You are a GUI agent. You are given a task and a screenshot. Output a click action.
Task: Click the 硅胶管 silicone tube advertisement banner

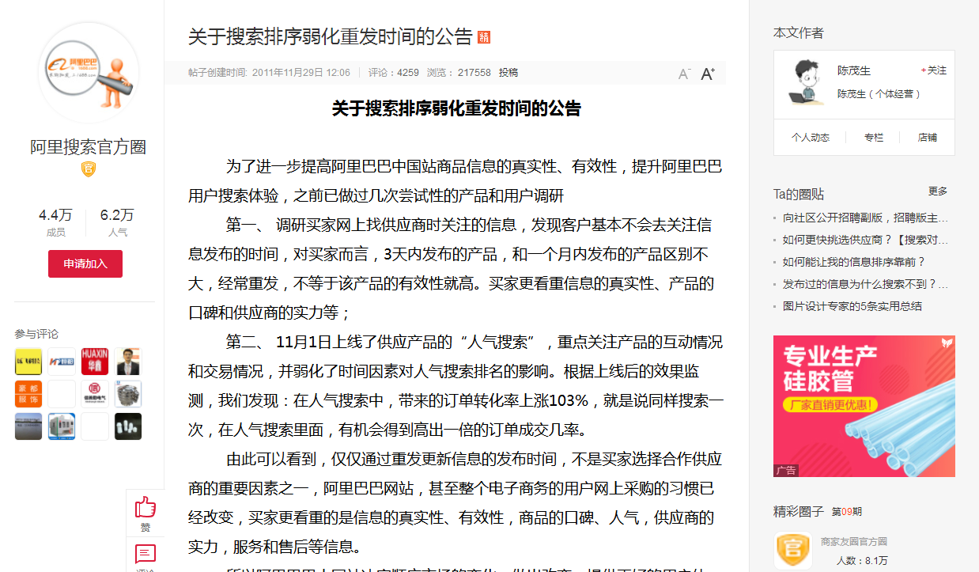click(x=864, y=406)
